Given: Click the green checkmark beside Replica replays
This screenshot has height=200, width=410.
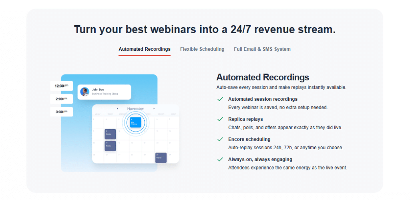Looking at the screenshot, I should point(220,119).
